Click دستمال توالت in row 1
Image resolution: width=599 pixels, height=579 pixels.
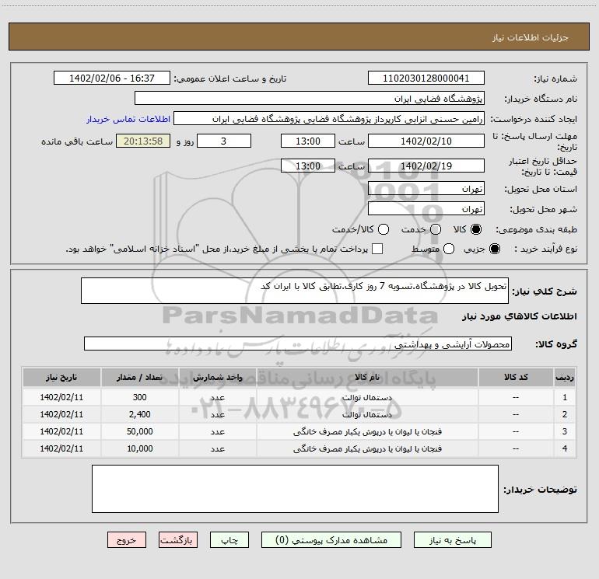click(367, 397)
